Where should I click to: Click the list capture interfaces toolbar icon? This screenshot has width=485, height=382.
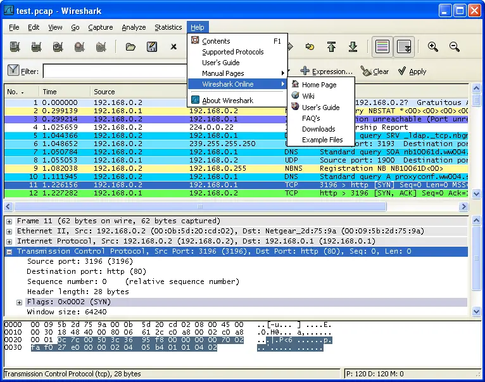click(x=15, y=46)
